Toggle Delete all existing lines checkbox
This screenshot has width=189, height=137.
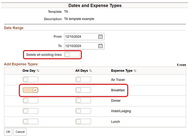tap(72, 55)
